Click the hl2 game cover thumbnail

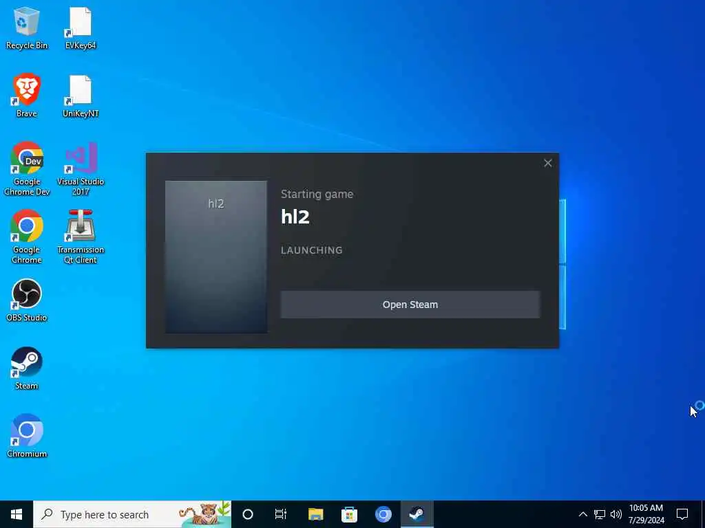point(215,257)
